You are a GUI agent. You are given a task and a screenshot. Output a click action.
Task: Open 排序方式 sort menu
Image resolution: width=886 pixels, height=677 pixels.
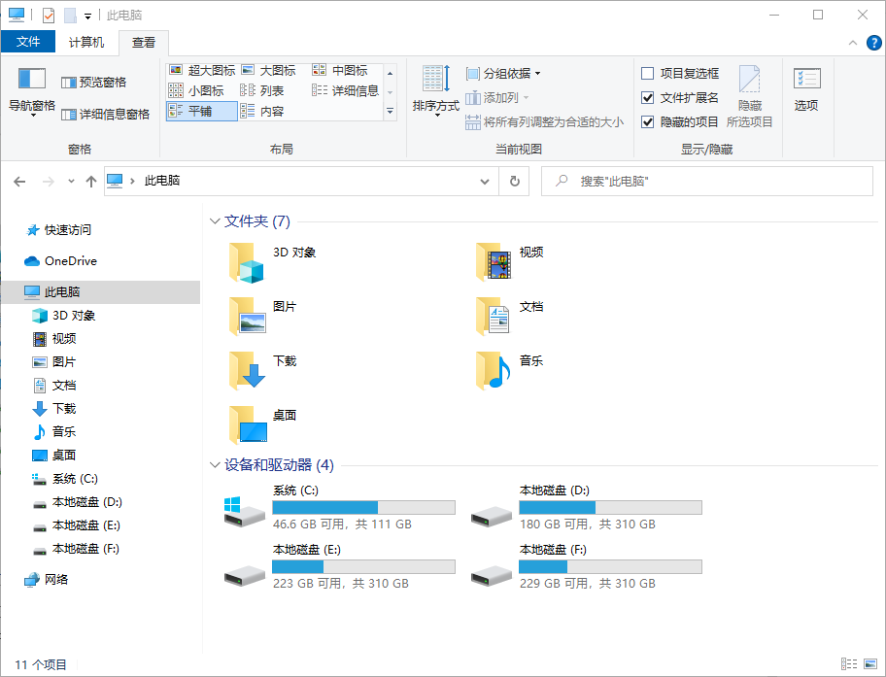click(x=435, y=91)
